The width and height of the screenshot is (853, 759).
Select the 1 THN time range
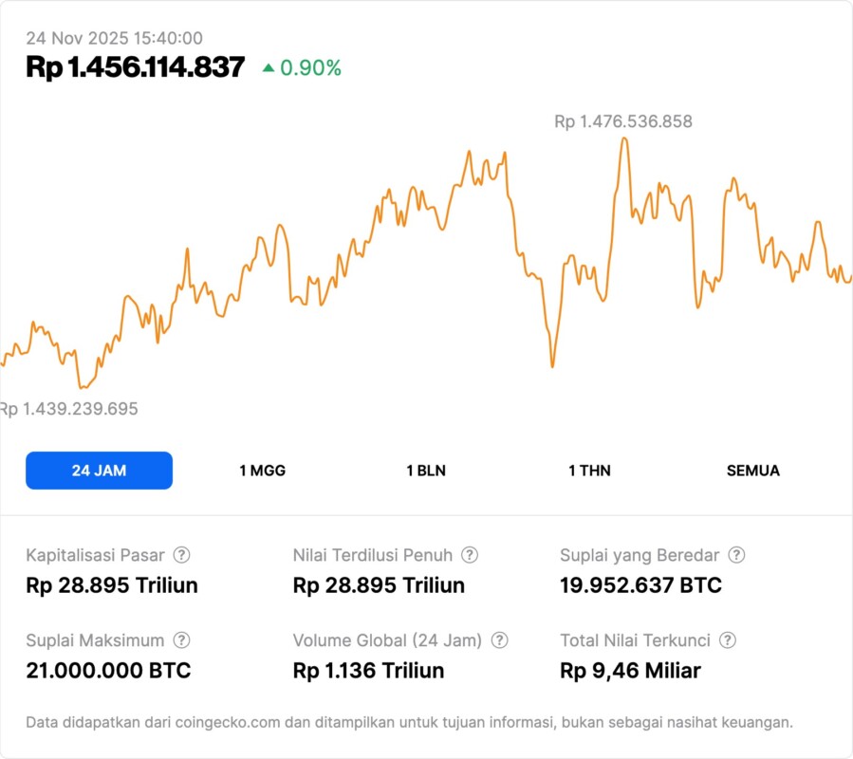coord(589,471)
